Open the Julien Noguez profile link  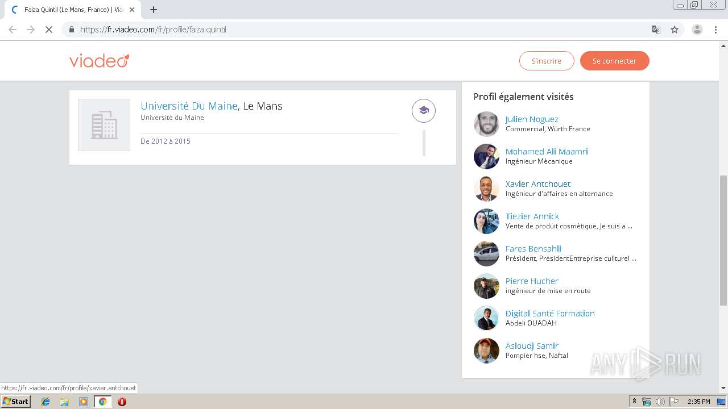click(x=532, y=119)
